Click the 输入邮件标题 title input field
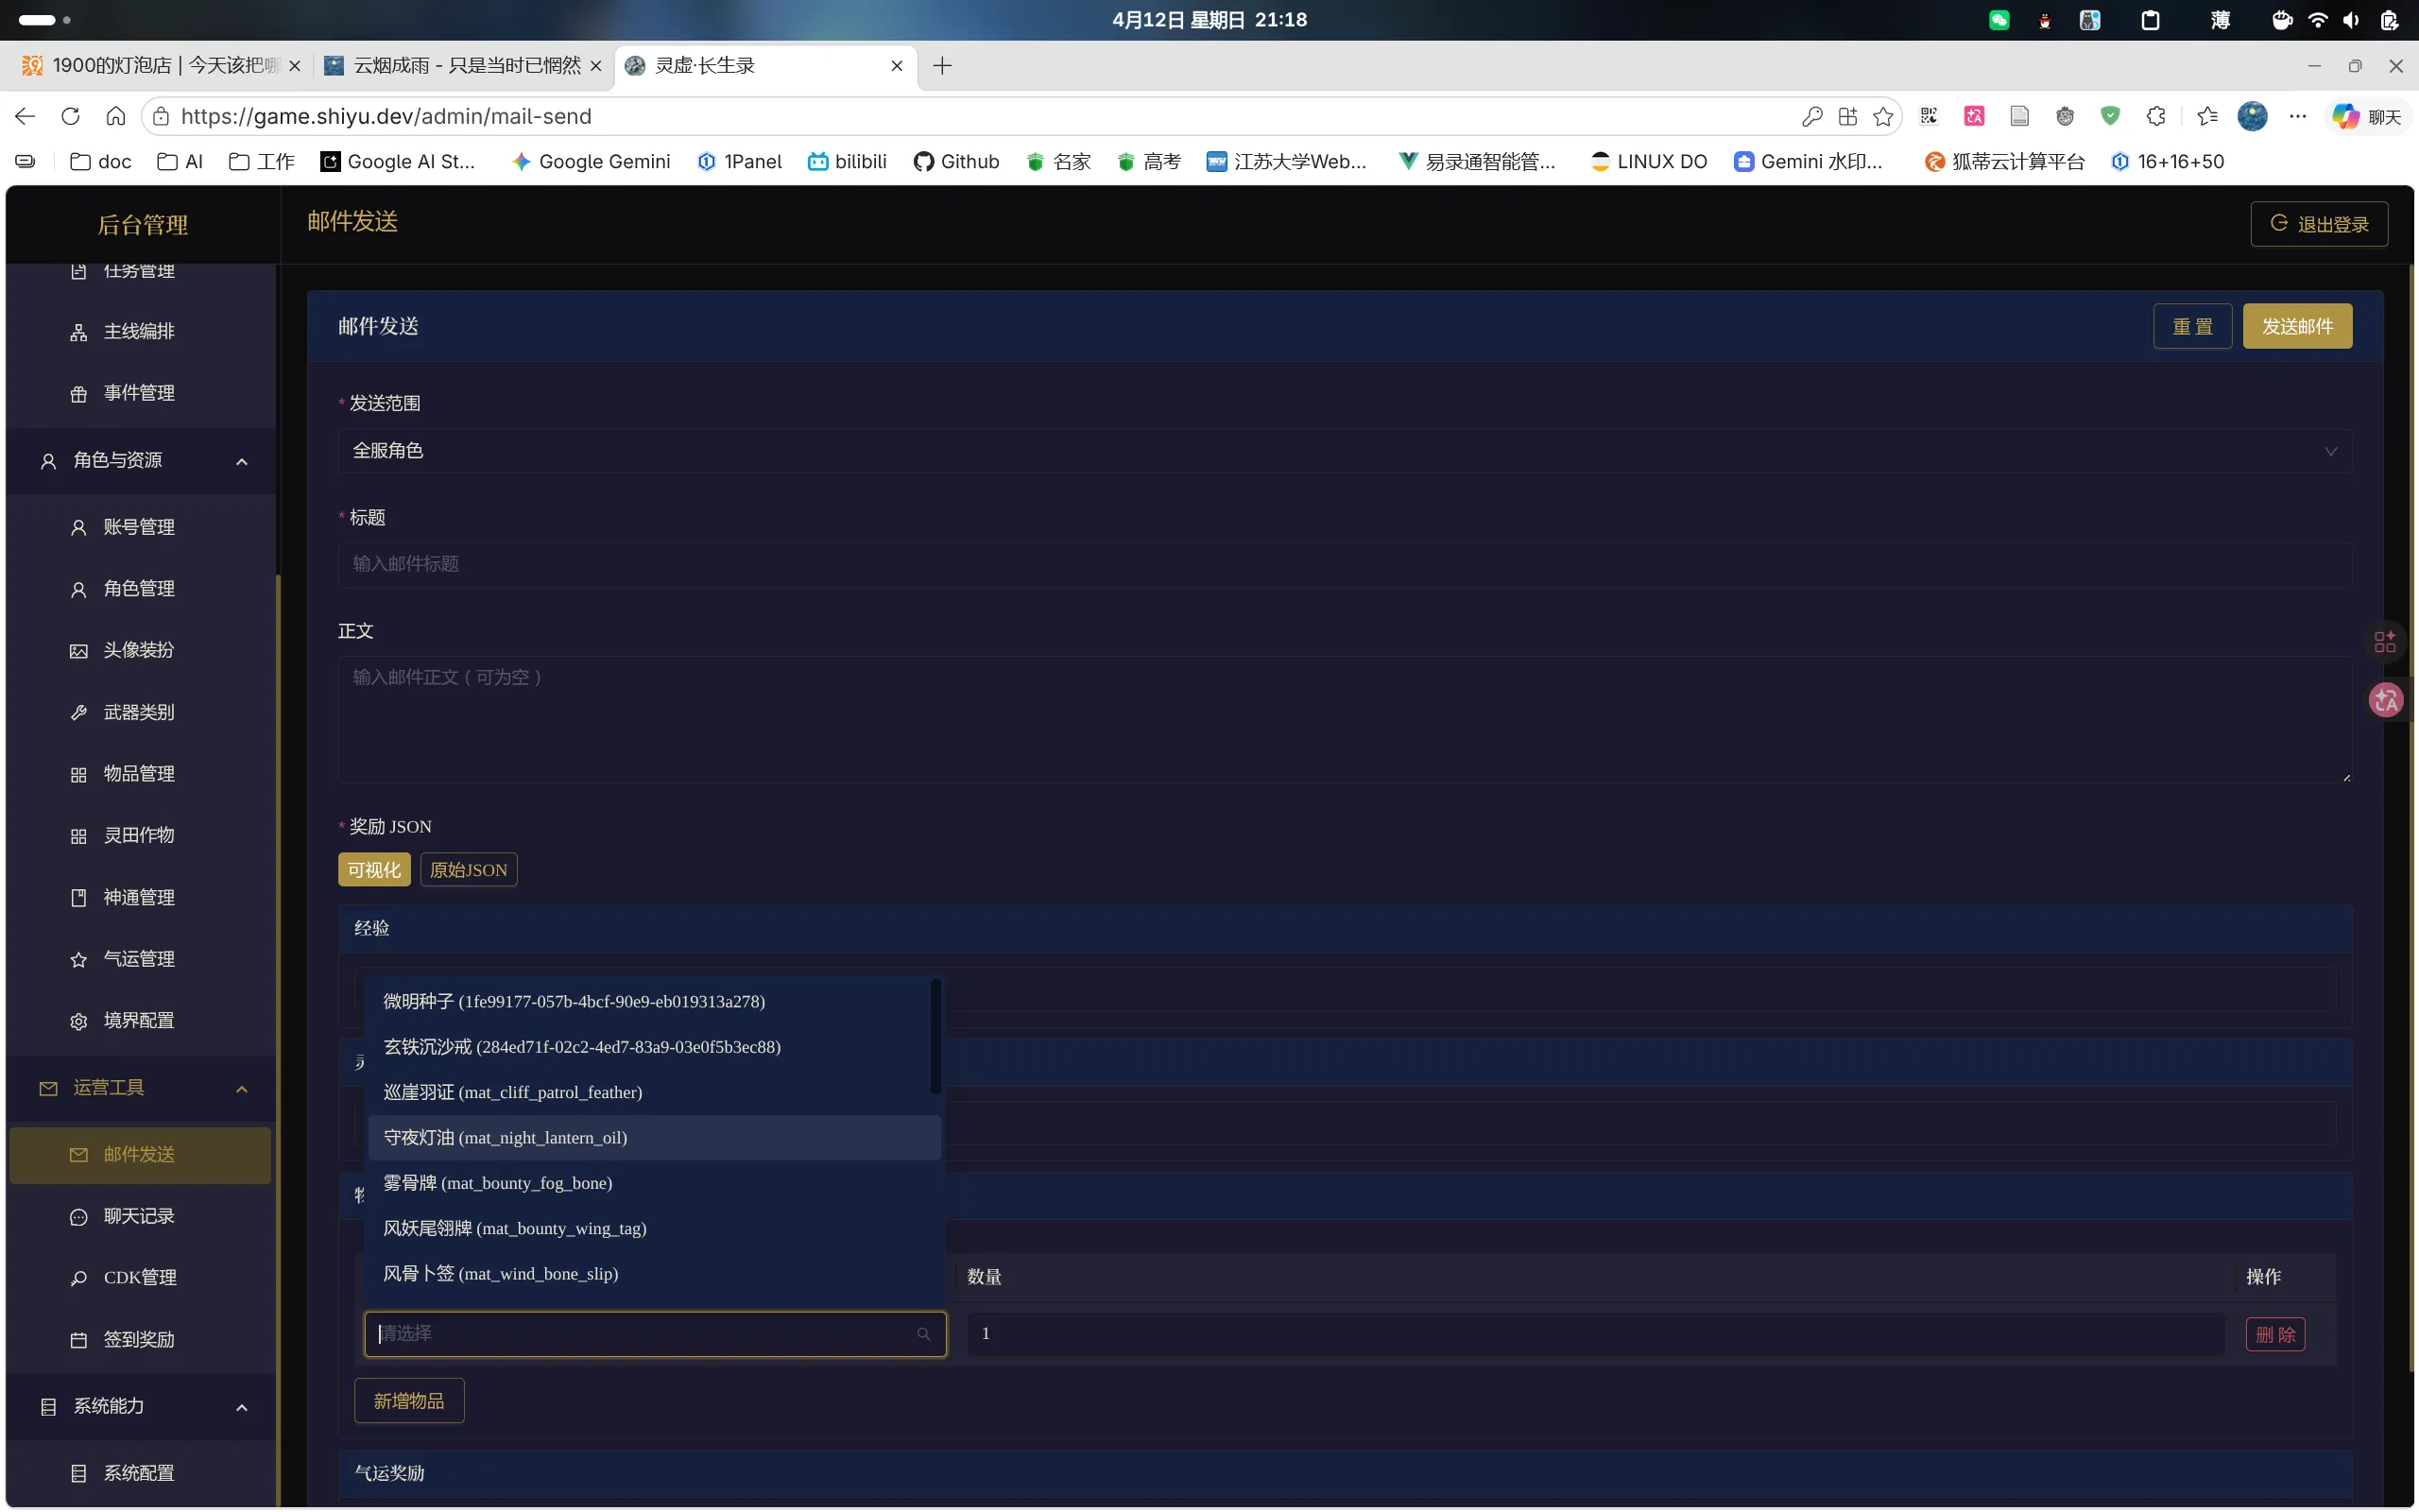 click(1344, 564)
